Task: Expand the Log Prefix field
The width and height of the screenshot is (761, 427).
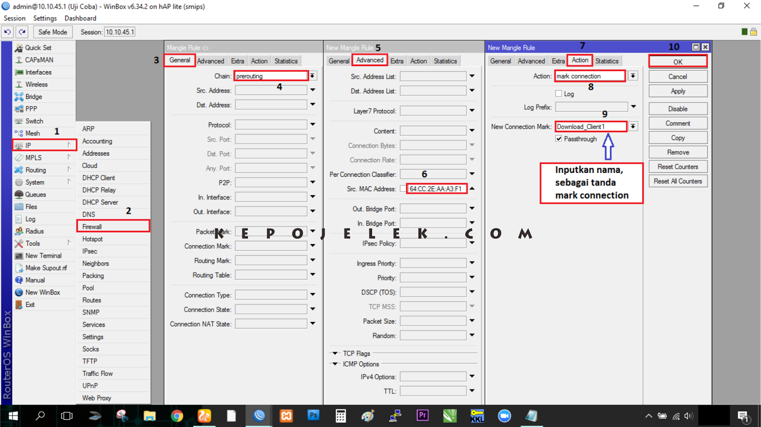Action: (633, 107)
